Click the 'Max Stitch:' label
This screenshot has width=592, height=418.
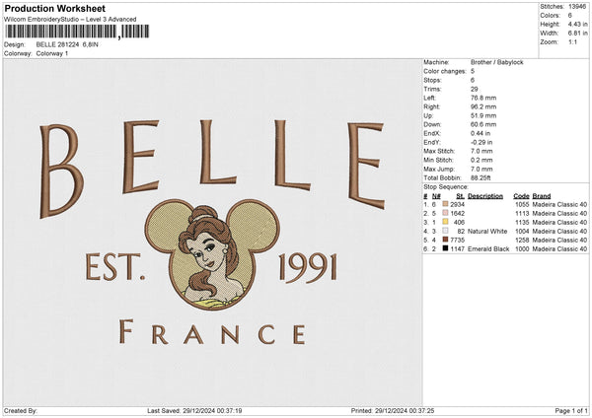pos(439,151)
